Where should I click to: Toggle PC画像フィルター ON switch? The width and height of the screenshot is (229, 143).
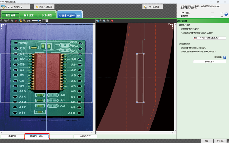79,15
